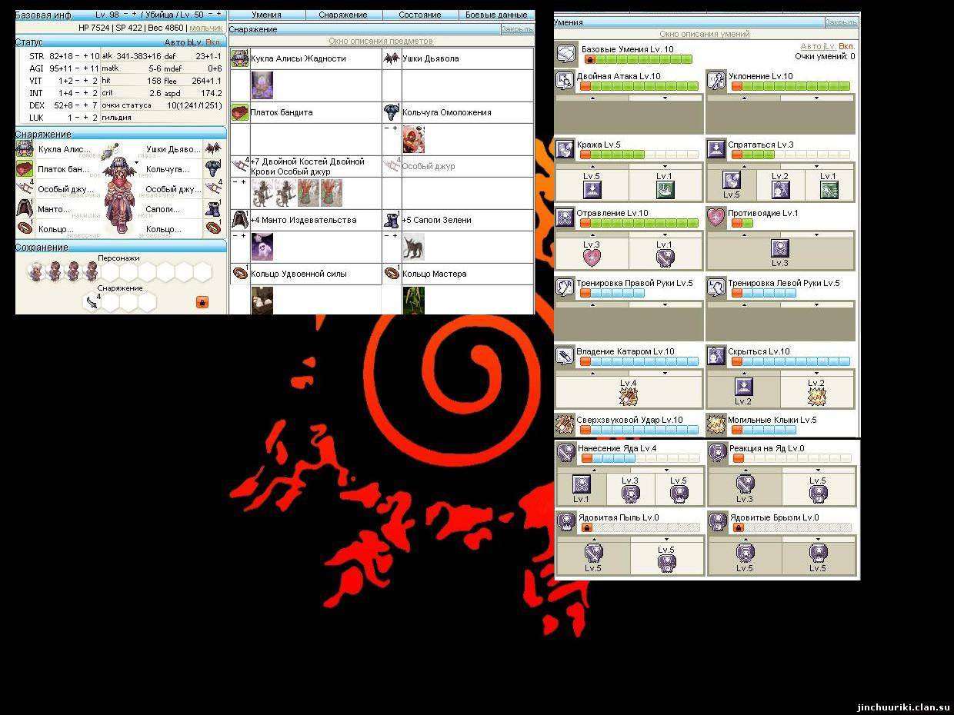Collapse the up arrow under Отравление skill

click(x=592, y=234)
